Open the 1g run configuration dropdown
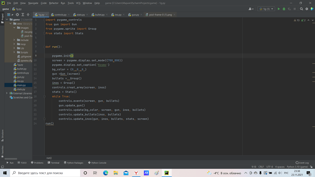The height and width of the screenshot is (177, 315). tap(266, 9)
